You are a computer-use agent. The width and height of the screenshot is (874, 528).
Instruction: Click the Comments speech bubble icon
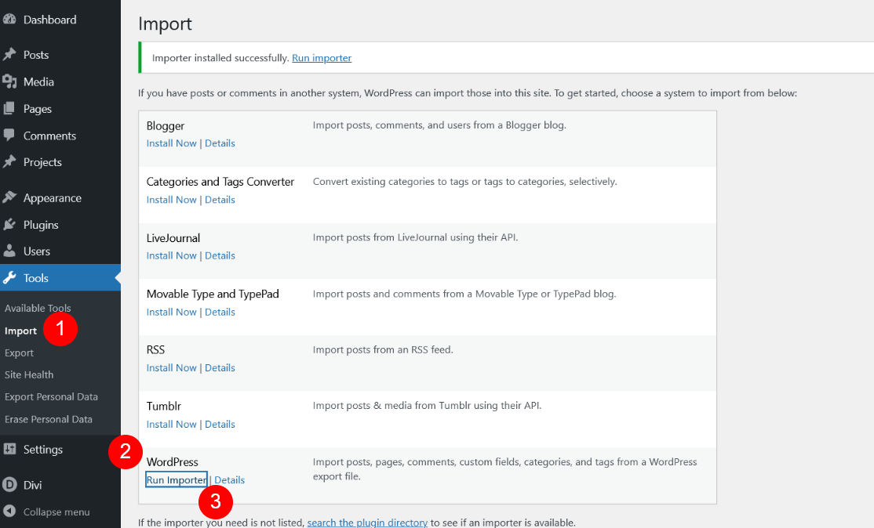[x=9, y=136]
